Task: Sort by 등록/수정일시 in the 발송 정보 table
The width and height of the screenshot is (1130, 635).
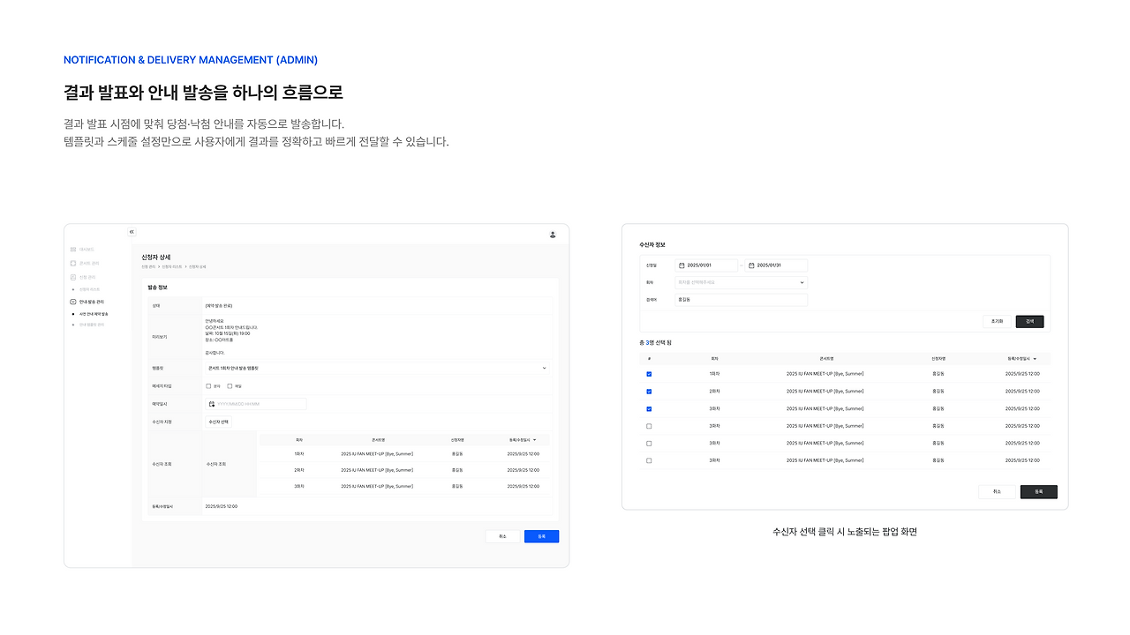Action: pos(524,439)
